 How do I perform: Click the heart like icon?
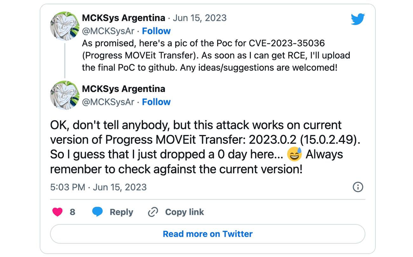coord(58,212)
